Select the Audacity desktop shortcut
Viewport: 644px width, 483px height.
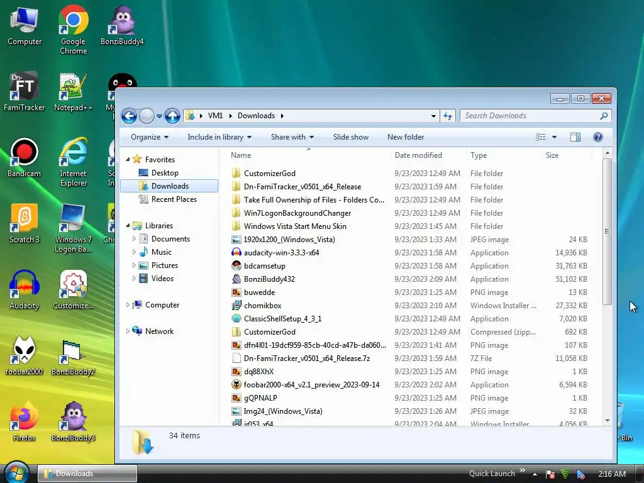(x=25, y=289)
